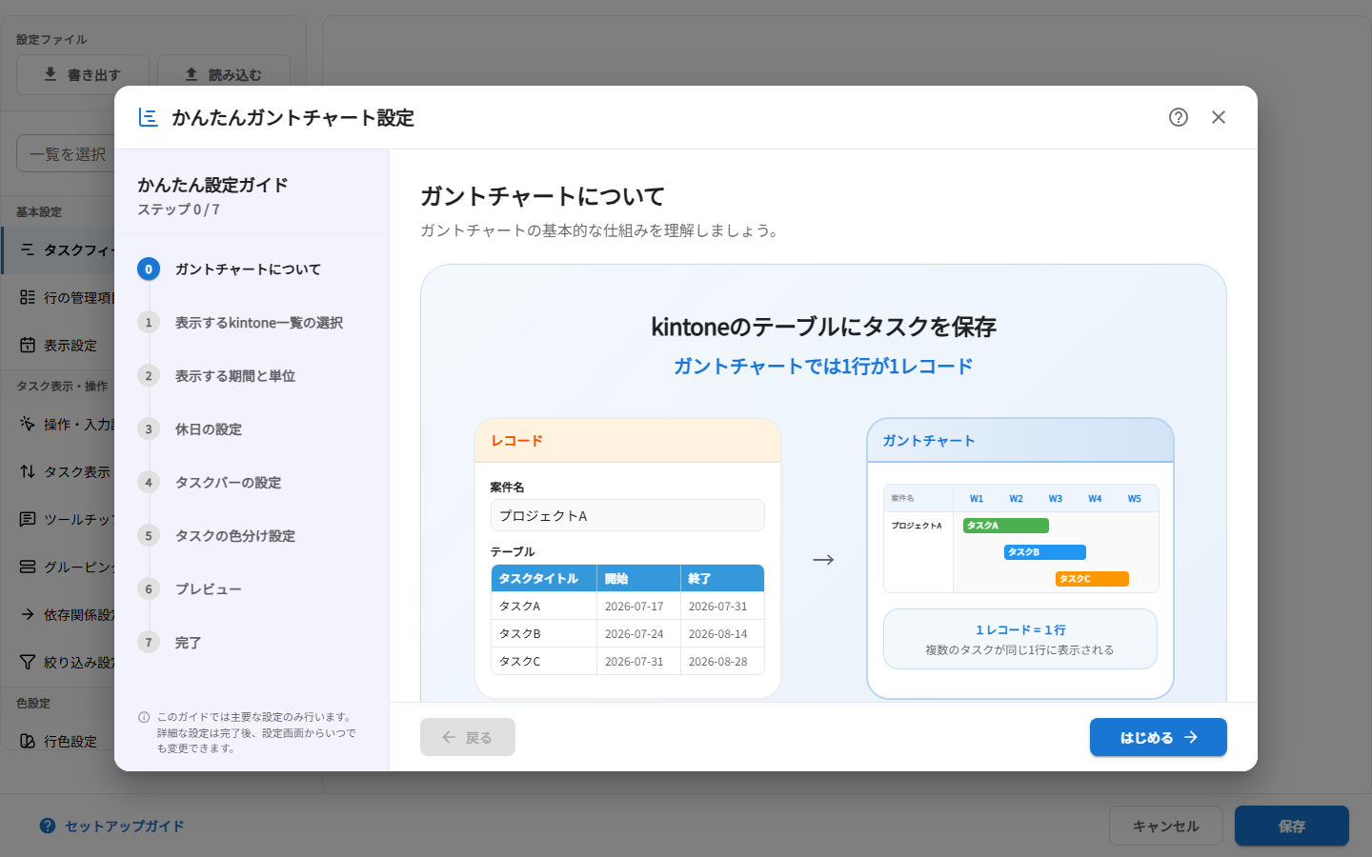Click the Gantt chart logo icon in title
The width and height of the screenshot is (1372, 857).
[148, 117]
